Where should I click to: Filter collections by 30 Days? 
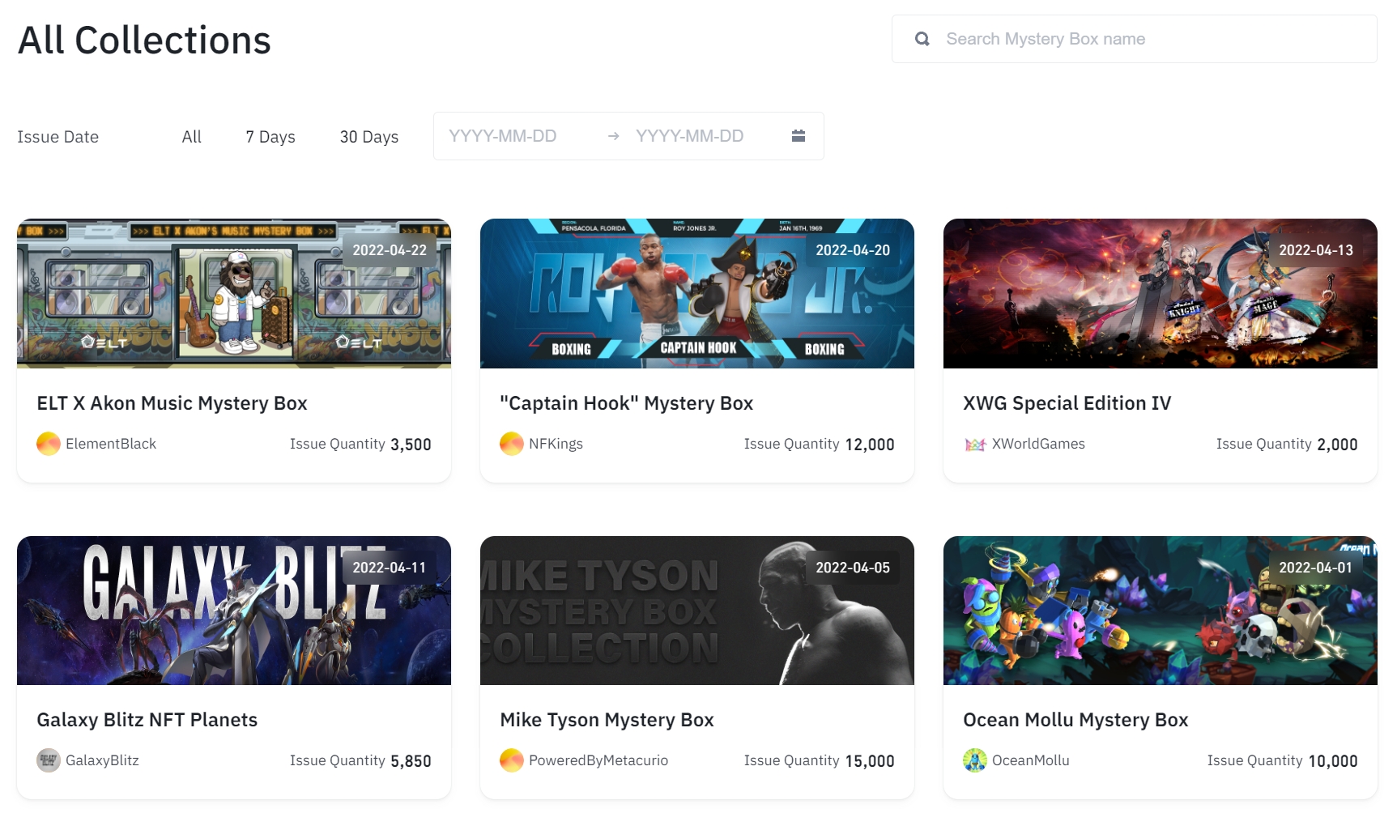coord(369,137)
